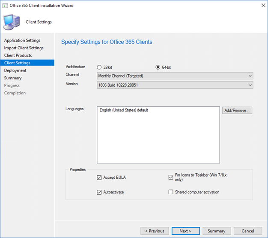Go to Import Client Settings step

coord(24,48)
